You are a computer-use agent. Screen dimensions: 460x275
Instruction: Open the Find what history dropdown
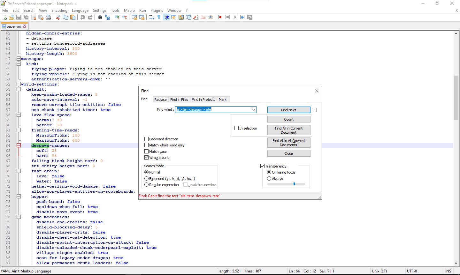tap(253, 110)
